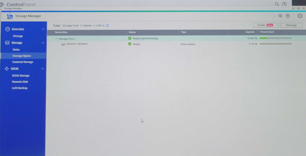Click the Ready (Synchronizing) status text
The image size is (306, 156).
(x=145, y=39)
